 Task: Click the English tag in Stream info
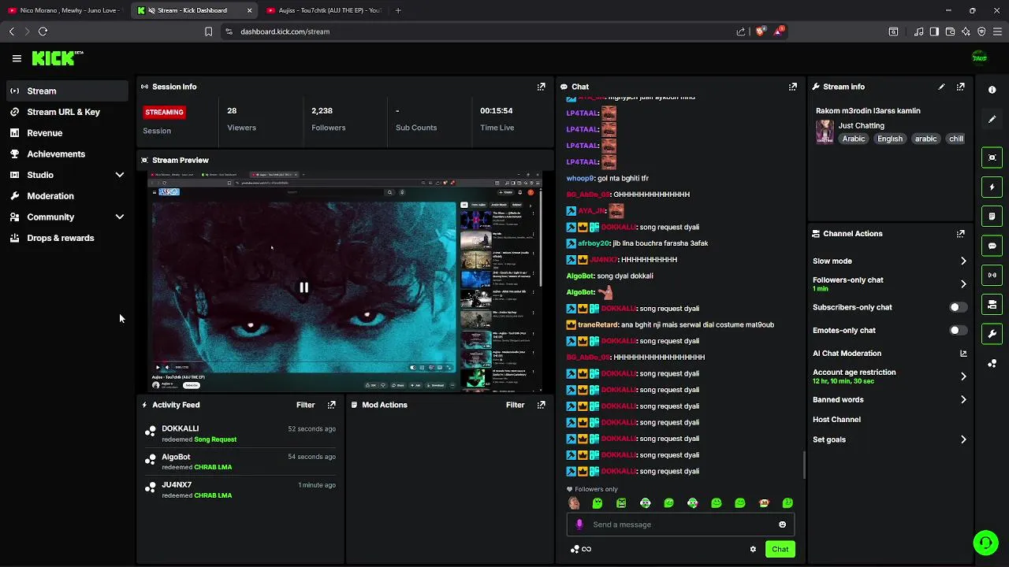click(x=890, y=139)
